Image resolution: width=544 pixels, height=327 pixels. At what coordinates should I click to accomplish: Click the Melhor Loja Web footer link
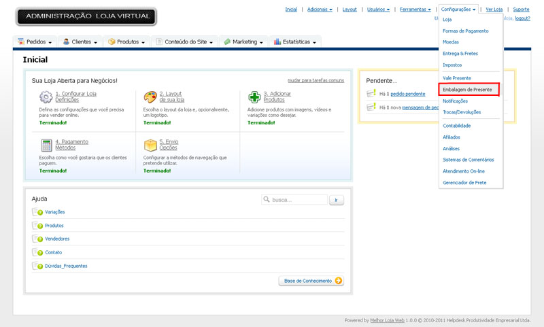pyautogui.click(x=387, y=320)
